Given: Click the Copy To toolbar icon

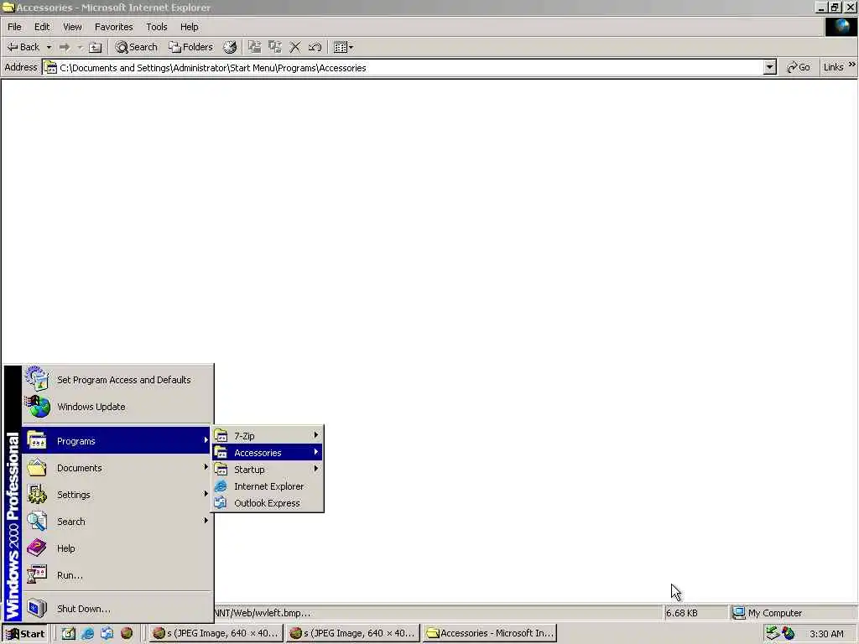Looking at the screenshot, I should tap(275, 47).
